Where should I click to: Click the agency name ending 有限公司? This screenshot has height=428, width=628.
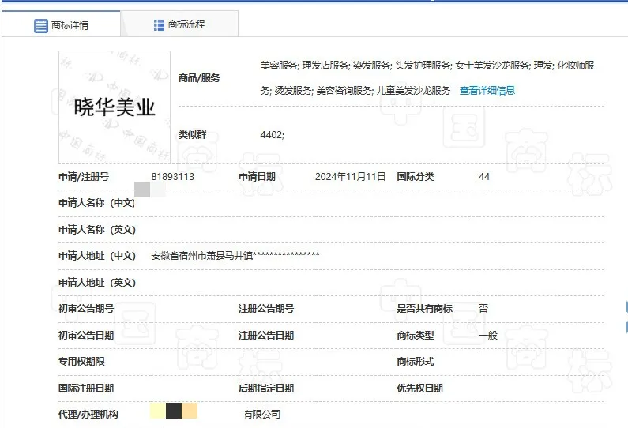click(x=262, y=414)
